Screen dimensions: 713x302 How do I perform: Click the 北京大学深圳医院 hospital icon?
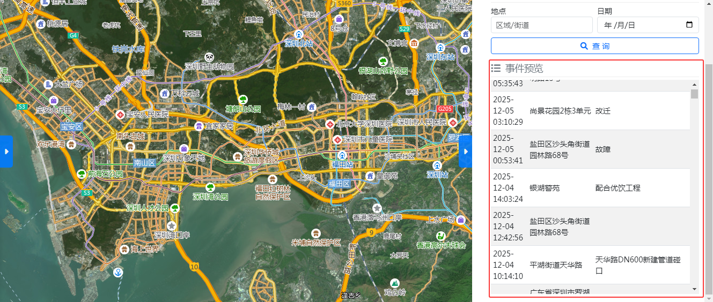click(330, 124)
